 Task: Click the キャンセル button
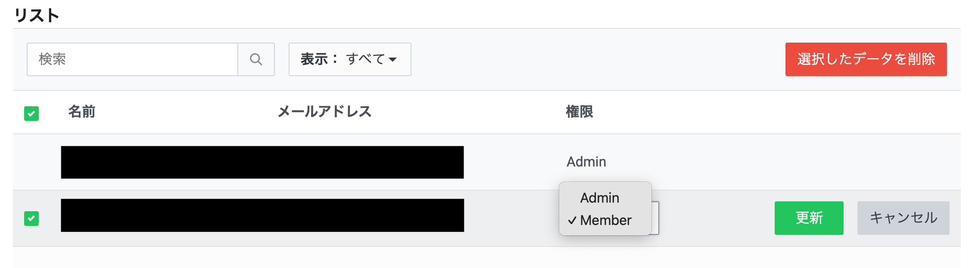pyautogui.click(x=903, y=218)
